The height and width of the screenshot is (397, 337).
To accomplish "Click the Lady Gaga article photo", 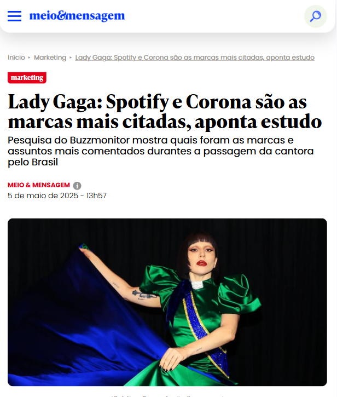I will pos(167,302).
